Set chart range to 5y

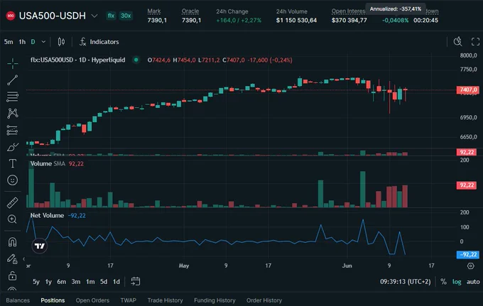pos(36,282)
